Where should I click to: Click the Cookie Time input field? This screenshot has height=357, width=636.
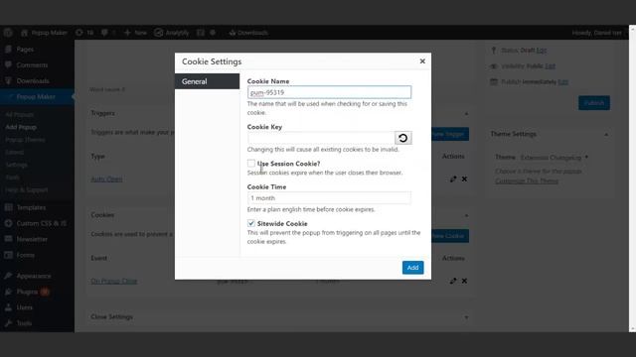[329, 198]
